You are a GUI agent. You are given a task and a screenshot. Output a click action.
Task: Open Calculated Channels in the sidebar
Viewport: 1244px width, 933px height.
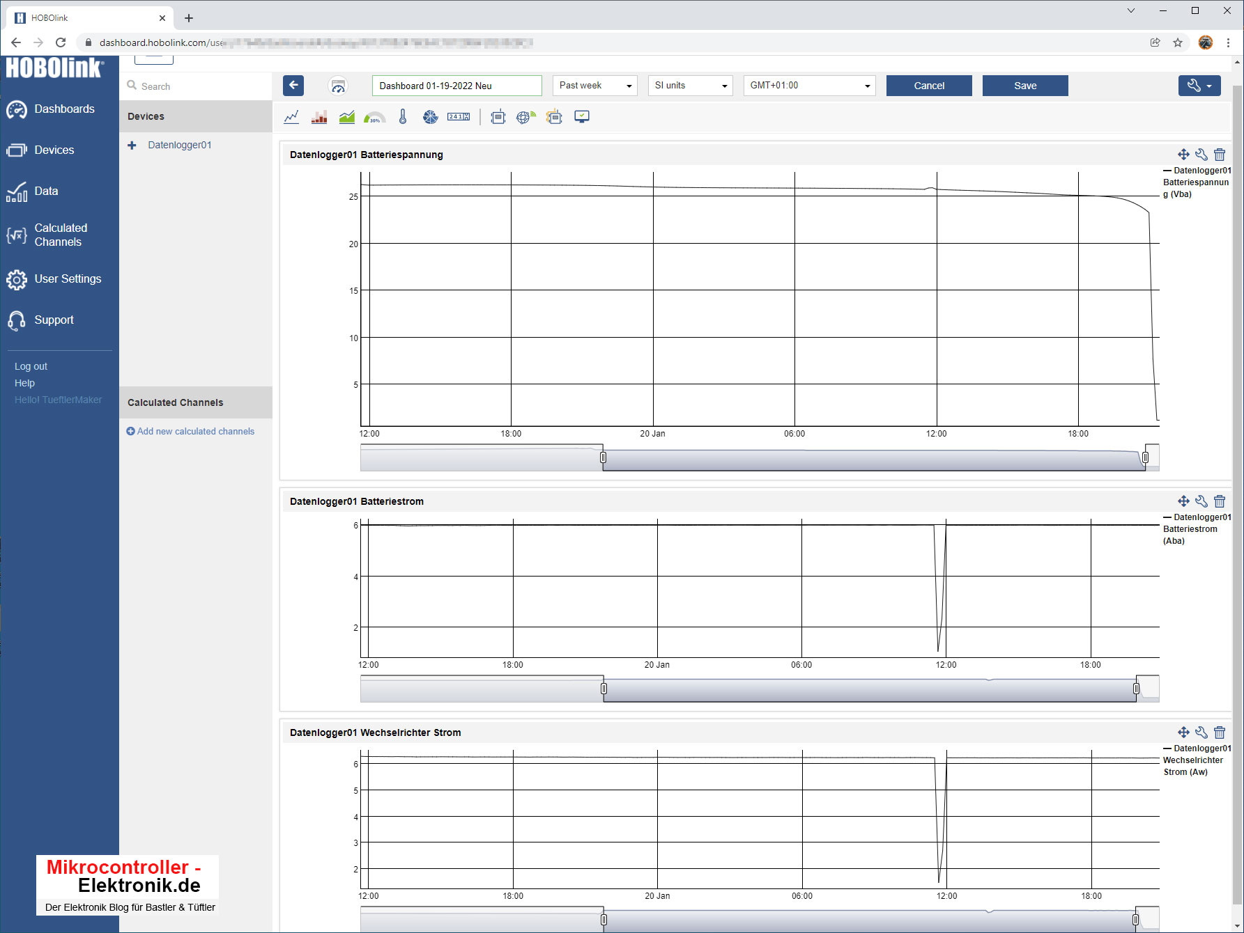[47, 235]
